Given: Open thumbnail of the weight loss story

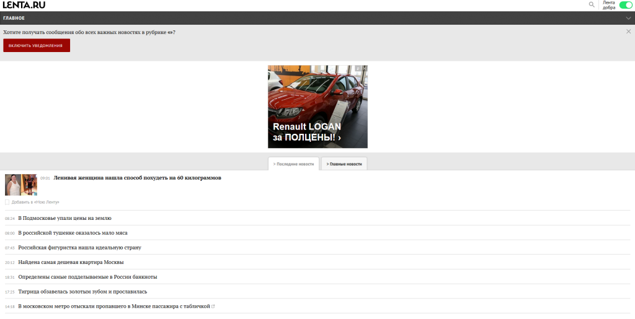Looking at the screenshot, I should point(21,185).
